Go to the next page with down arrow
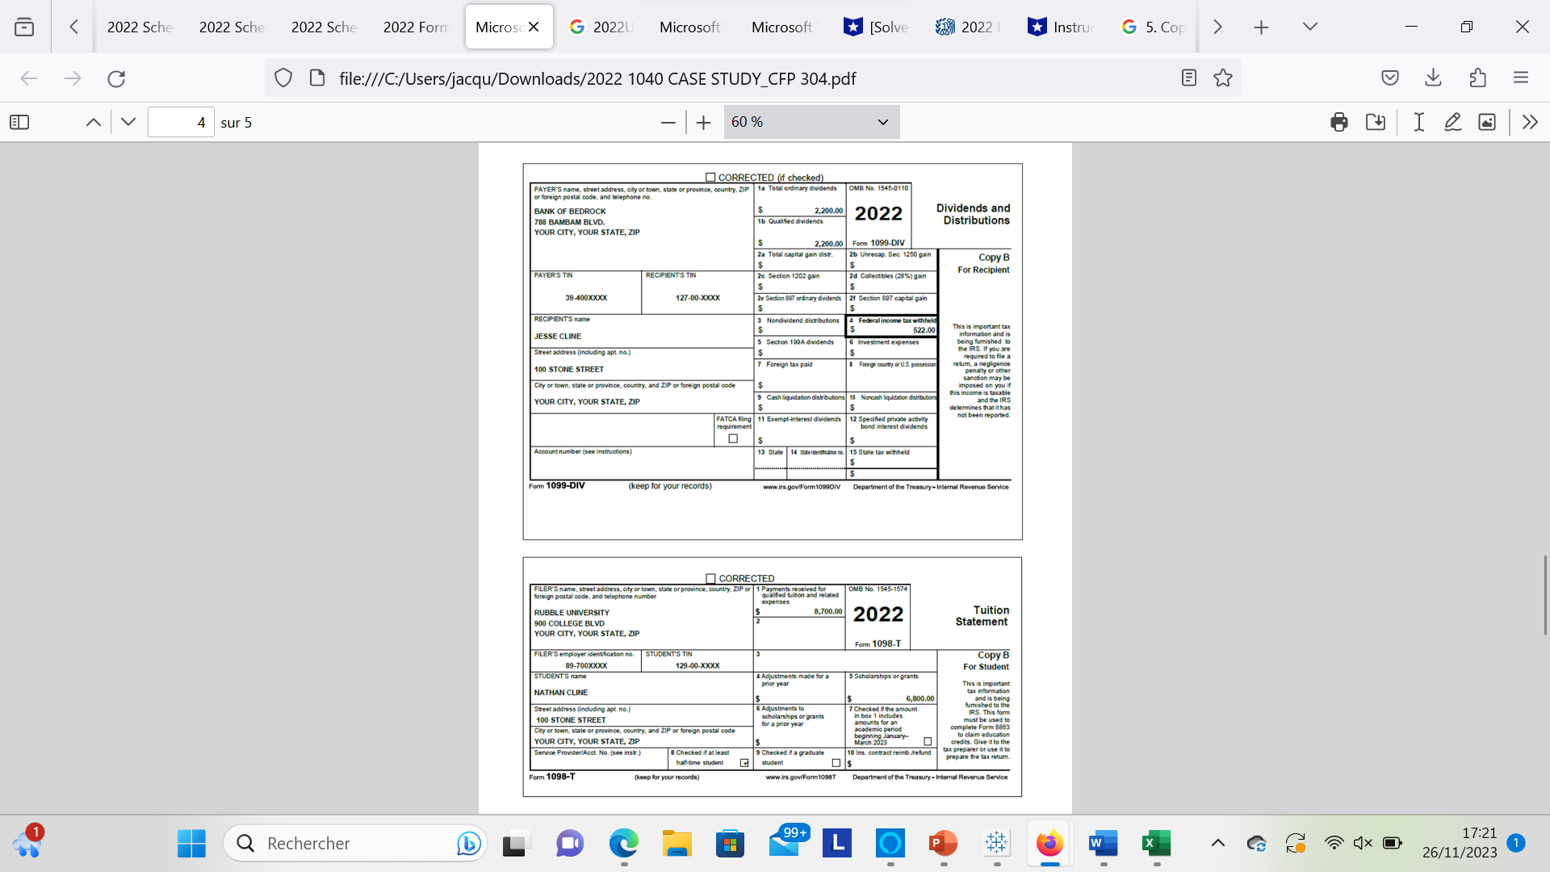 [128, 122]
